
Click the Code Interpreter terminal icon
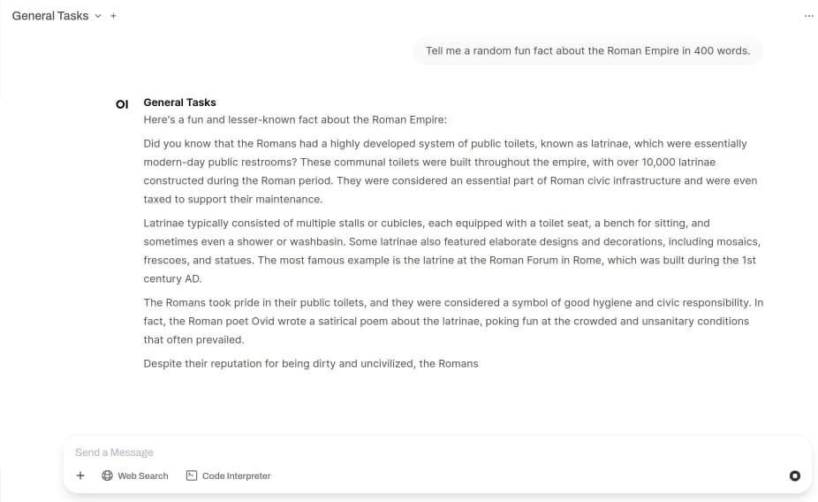192,475
